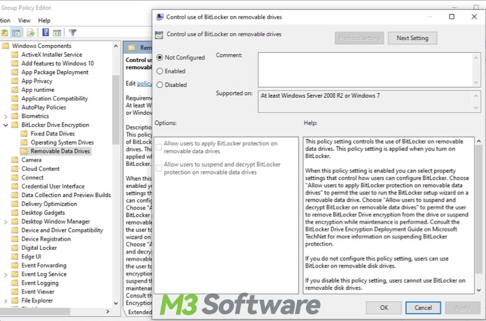This screenshot has width=486, height=321.
Task: Click the folder icon next to Cloud Content
Action: 15,169
